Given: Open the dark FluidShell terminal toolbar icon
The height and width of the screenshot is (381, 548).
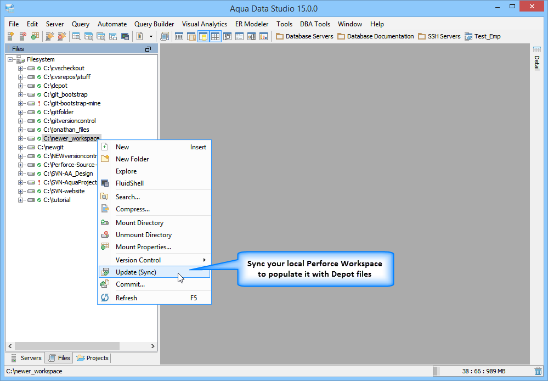Looking at the screenshot, I should pyautogui.click(x=125, y=36).
